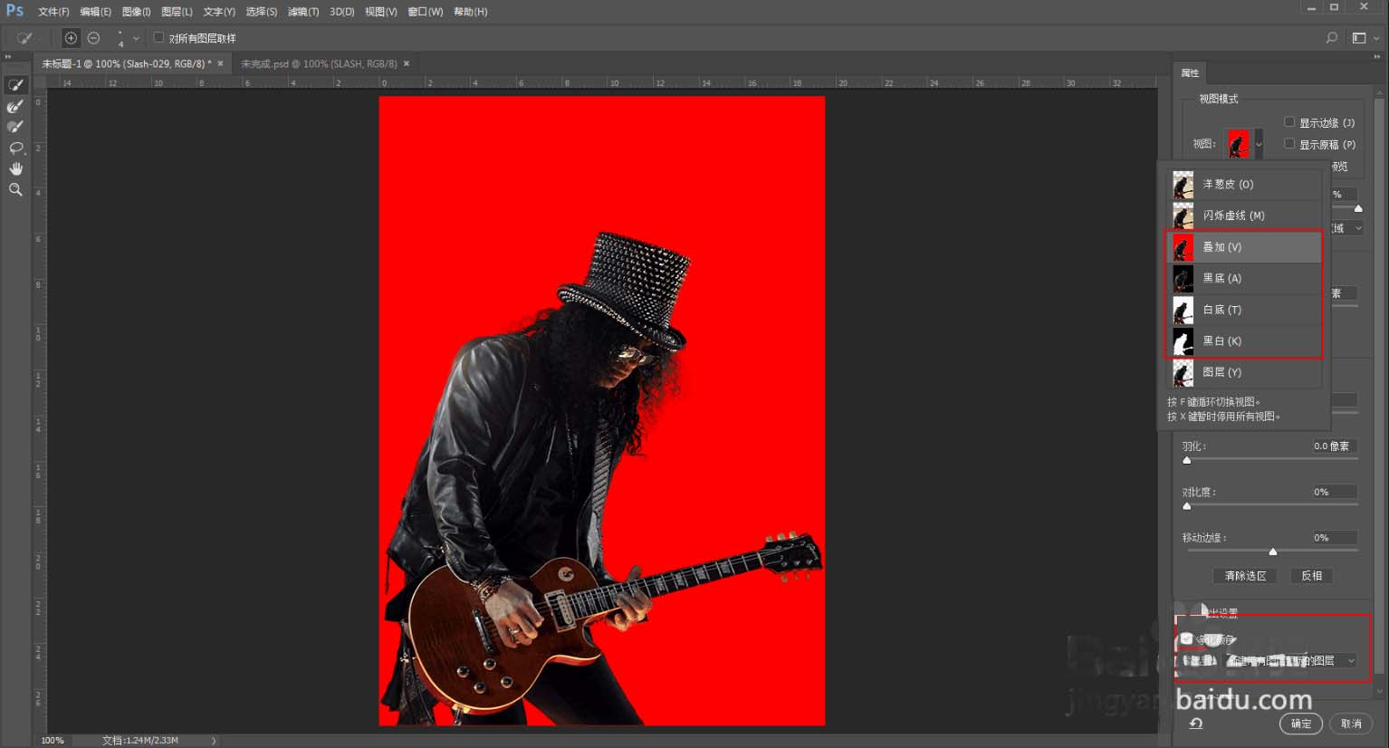This screenshot has width=1389, height=748.
Task: Expand the collapsed toolbar double-arrow
Action: (x=8, y=56)
